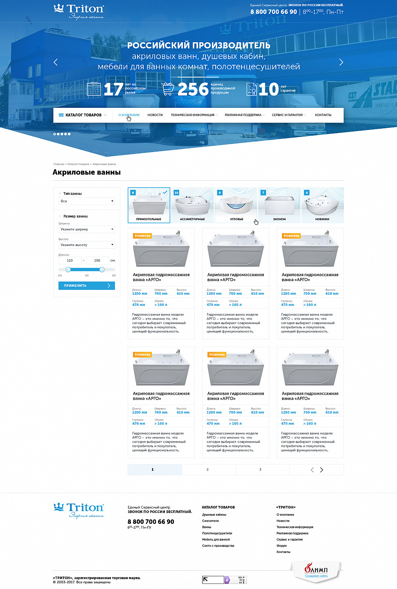Click checkmark on Прямоугольные category
The width and height of the screenshot is (397, 589).
click(x=165, y=192)
